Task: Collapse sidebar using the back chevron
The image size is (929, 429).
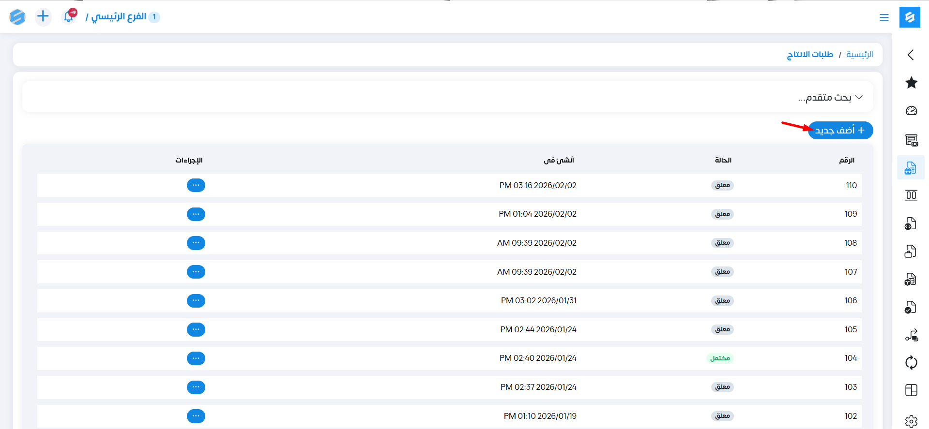Action: coord(911,55)
